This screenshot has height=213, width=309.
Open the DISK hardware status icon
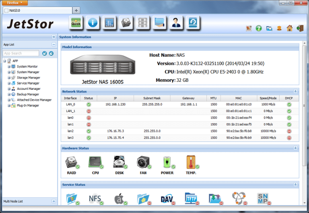pyautogui.click(x=120, y=163)
